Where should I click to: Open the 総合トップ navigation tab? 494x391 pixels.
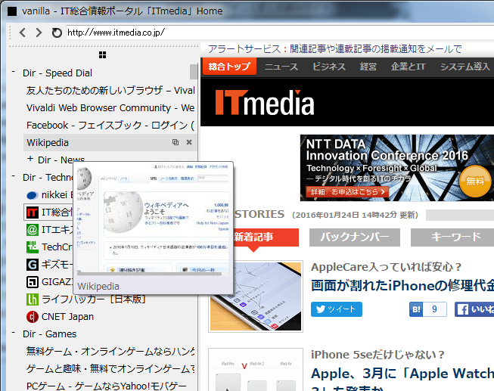point(229,66)
